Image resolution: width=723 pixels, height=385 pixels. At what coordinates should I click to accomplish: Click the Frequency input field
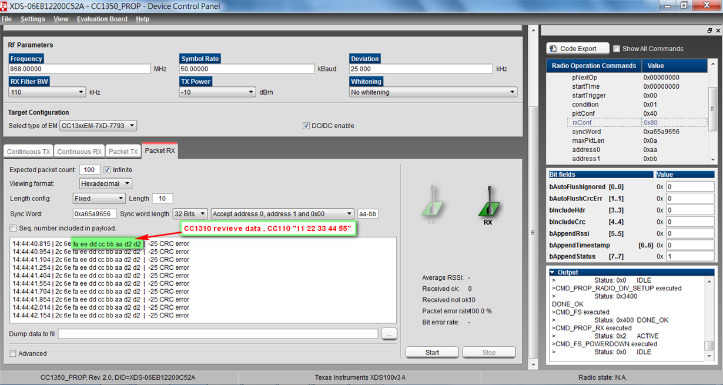[x=80, y=69]
